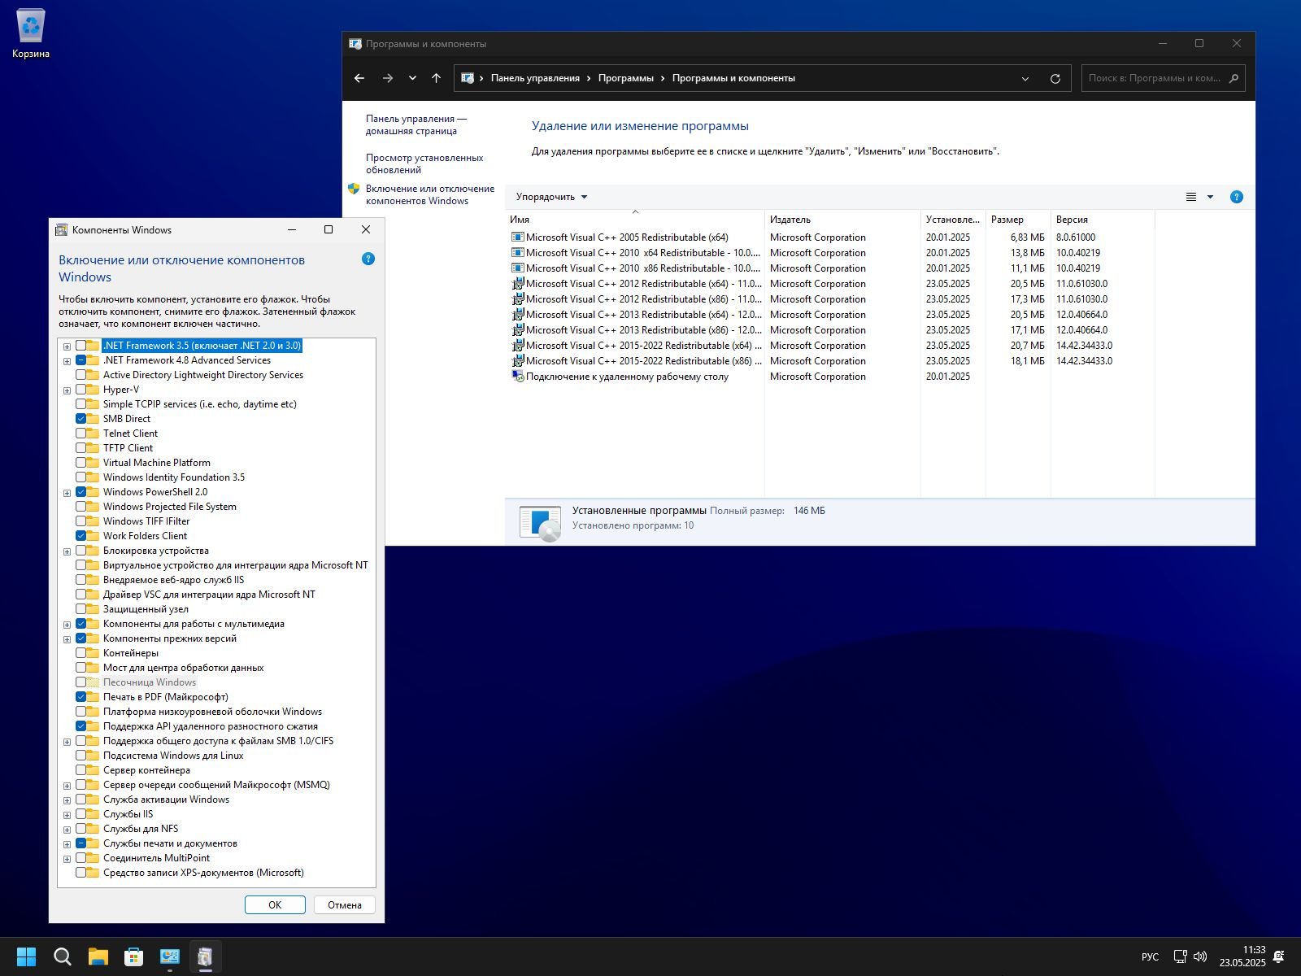
Task: Uncheck Печать в PDF (Майкрософт)
Action: (x=81, y=697)
